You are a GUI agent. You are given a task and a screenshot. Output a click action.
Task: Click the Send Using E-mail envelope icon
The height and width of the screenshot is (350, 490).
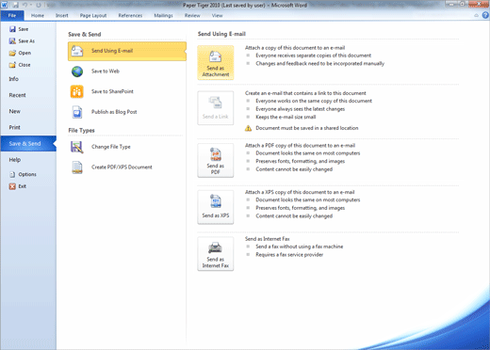click(x=77, y=51)
